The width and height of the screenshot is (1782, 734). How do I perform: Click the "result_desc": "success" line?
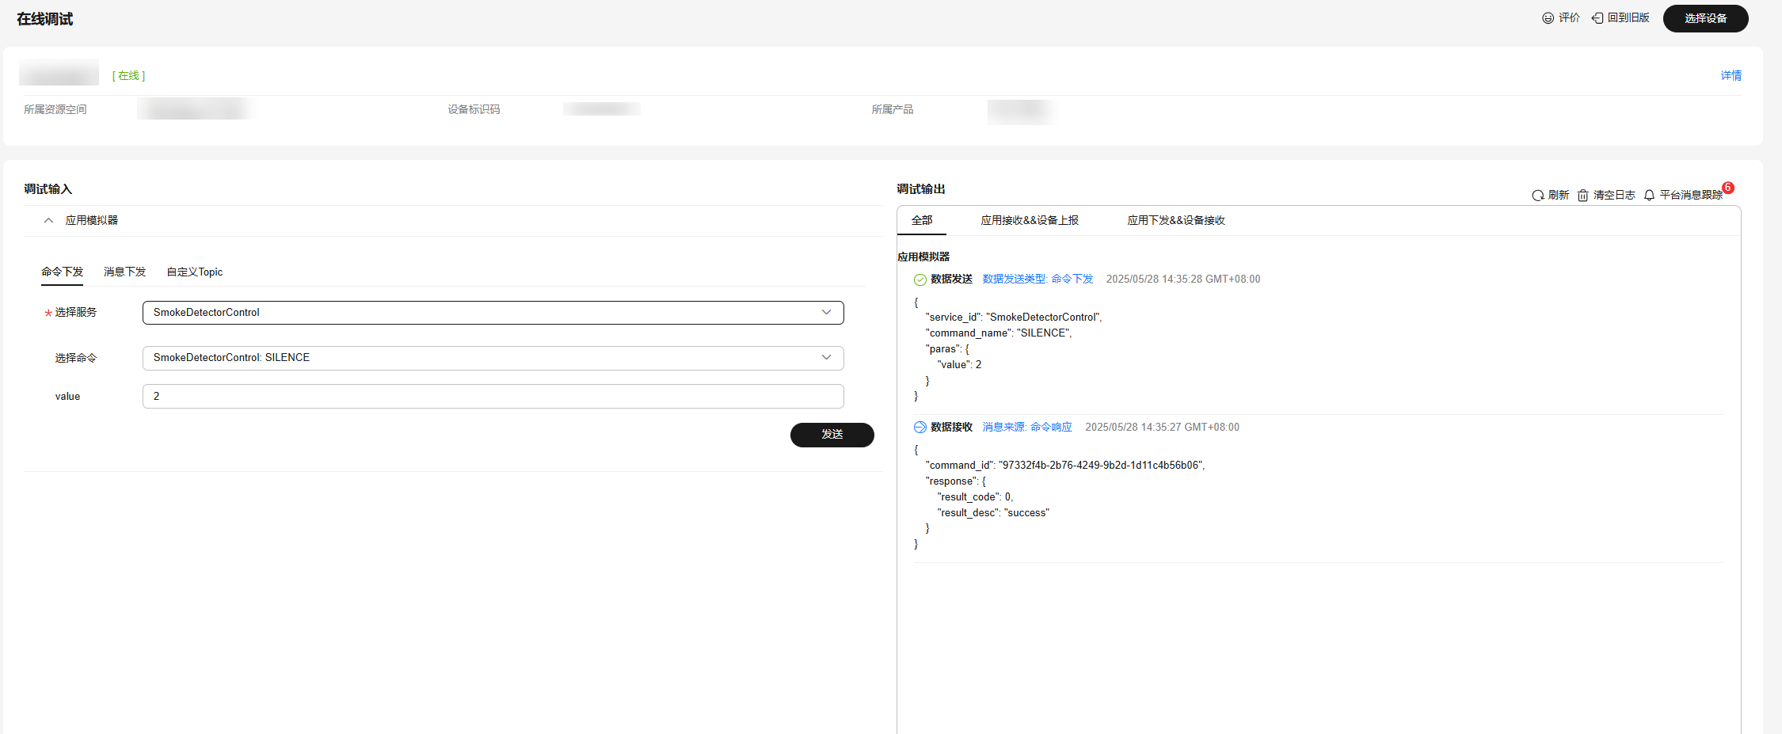pyautogui.click(x=993, y=513)
